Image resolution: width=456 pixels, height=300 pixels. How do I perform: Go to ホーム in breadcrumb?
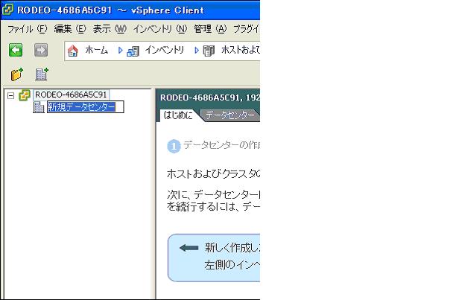(97, 50)
